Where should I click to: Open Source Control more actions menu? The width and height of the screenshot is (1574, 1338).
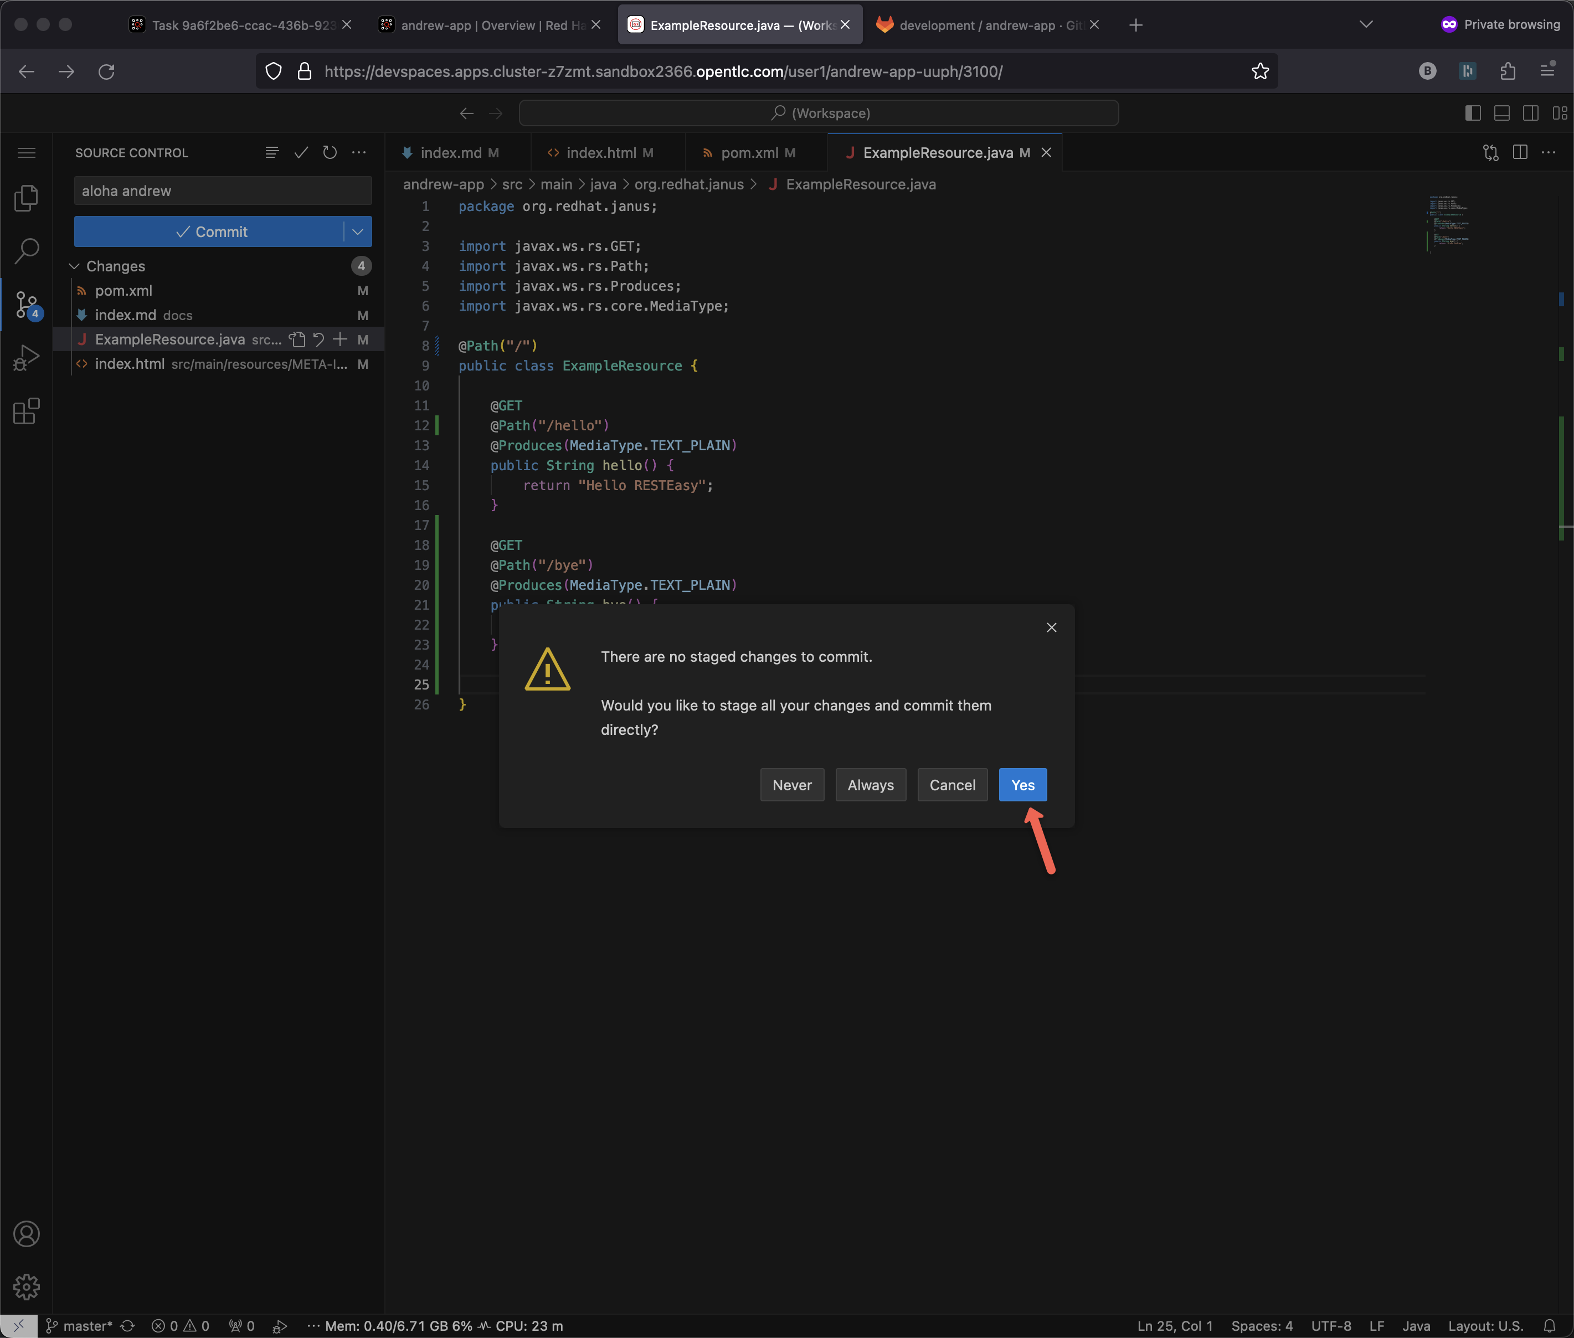[359, 152]
